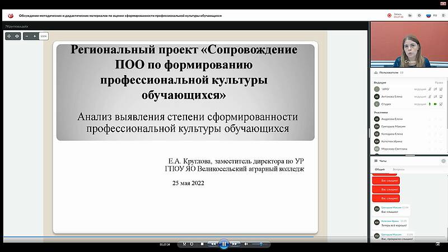The image size is (448, 252).
Task: Click the rewind button in media player
Action: [x=213, y=244]
